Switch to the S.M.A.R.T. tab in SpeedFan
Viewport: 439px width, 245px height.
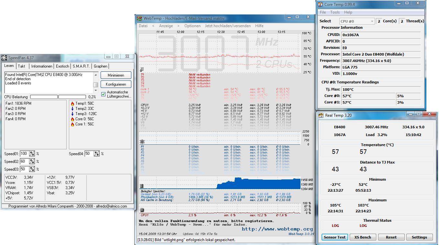click(x=81, y=66)
